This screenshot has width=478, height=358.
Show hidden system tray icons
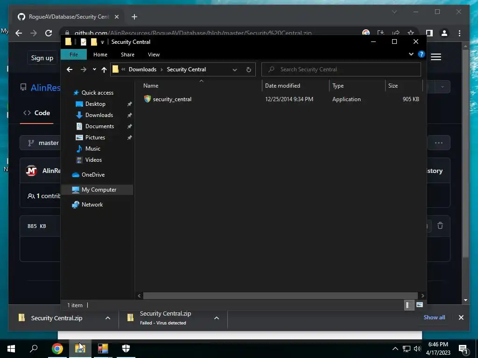point(395,349)
